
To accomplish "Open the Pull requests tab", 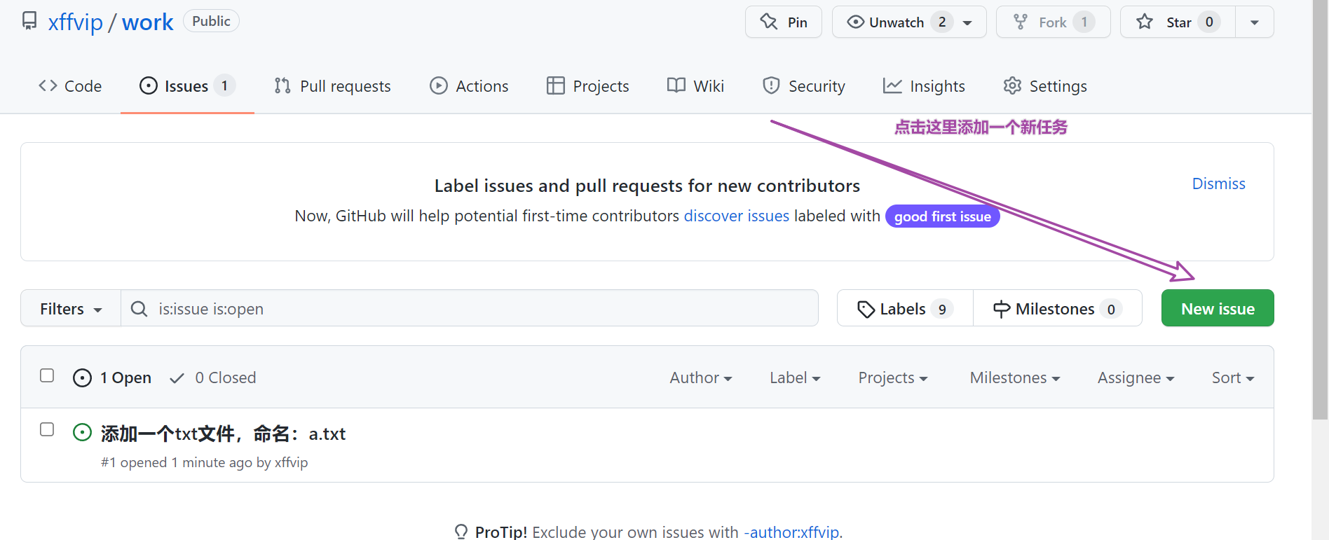I will coord(332,86).
